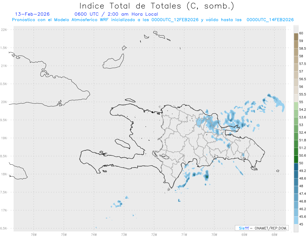This screenshot has height=238, width=308.
Task: Click the "22N" latitude label
Action: tap(4, 30)
